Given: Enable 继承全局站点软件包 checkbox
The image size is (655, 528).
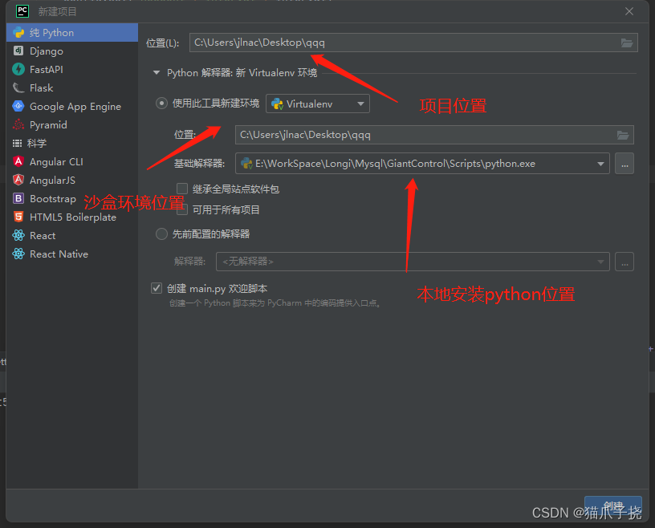Looking at the screenshot, I should tap(182, 189).
